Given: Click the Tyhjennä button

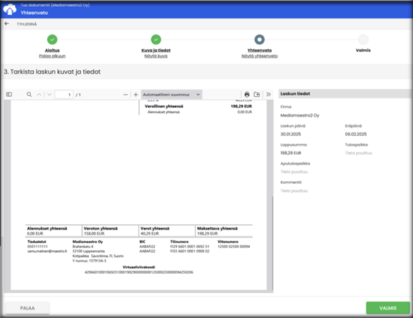Looking at the screenshot, I should point(27,24).
